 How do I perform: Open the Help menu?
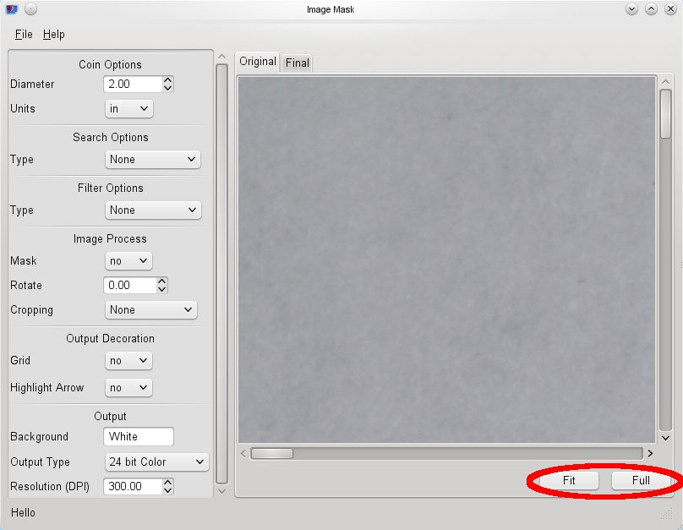(53, 35)
